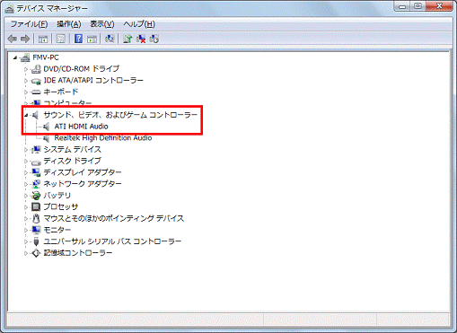Scan for hardware changes toolbar icon
Screen dimensions: 457x333
click(110, 39)
